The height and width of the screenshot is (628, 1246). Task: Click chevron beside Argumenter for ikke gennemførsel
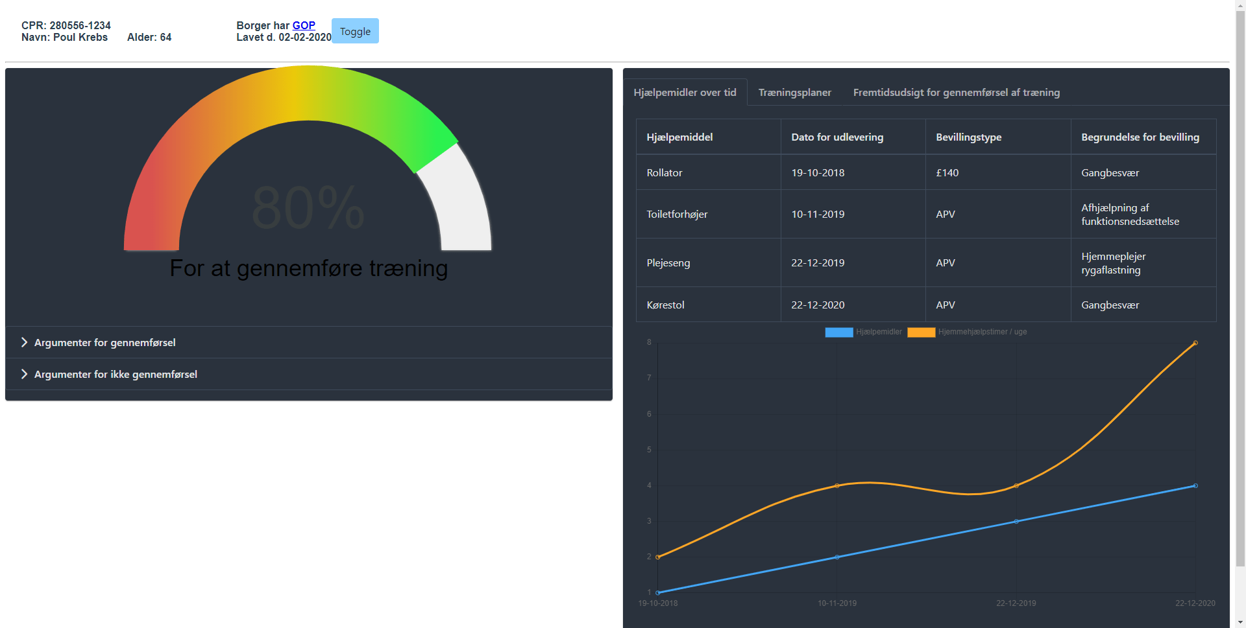click(24, 374)
